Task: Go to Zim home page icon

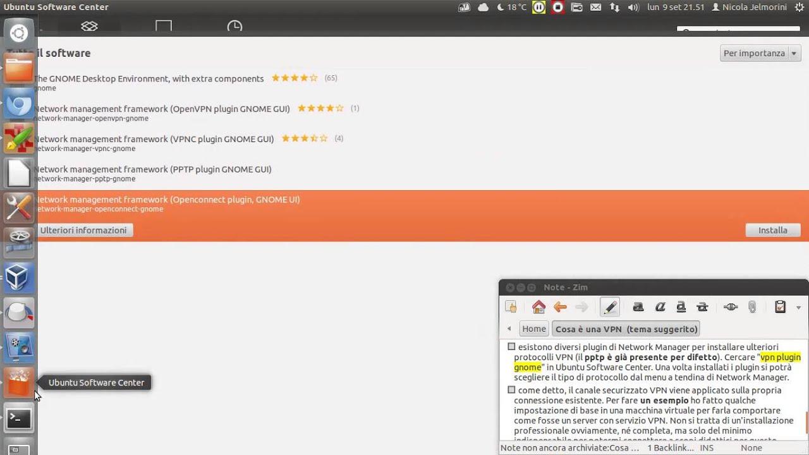Action: (538, 307)
